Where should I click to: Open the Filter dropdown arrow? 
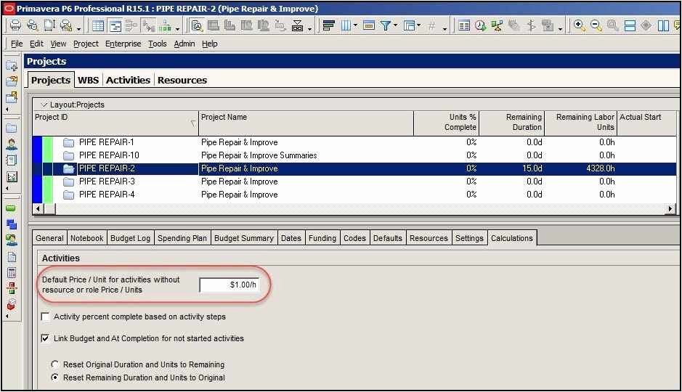click(395, 25)
